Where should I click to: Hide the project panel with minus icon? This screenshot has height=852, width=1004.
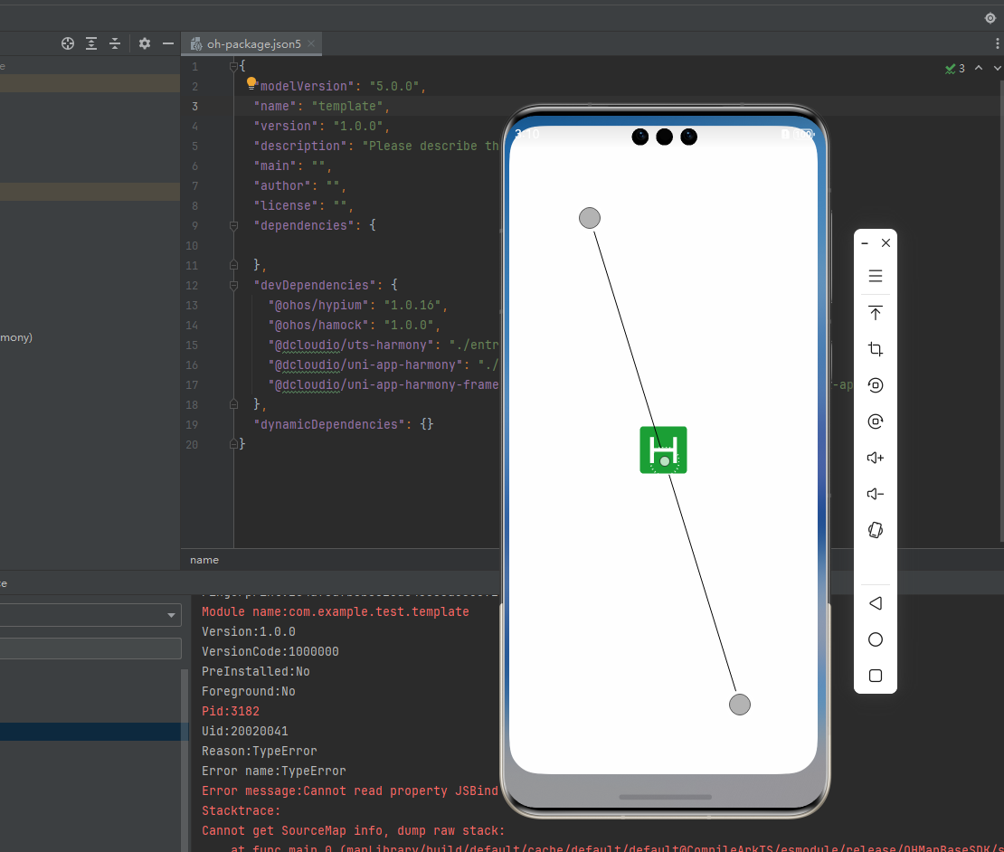pos(167,43)
